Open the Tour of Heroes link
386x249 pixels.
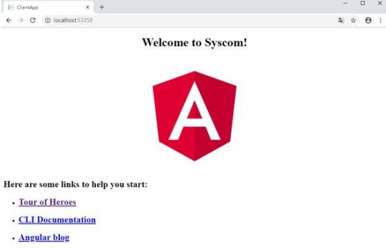[48, 202]
